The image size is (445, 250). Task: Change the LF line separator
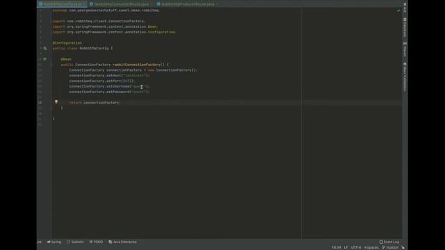(346, 247)
